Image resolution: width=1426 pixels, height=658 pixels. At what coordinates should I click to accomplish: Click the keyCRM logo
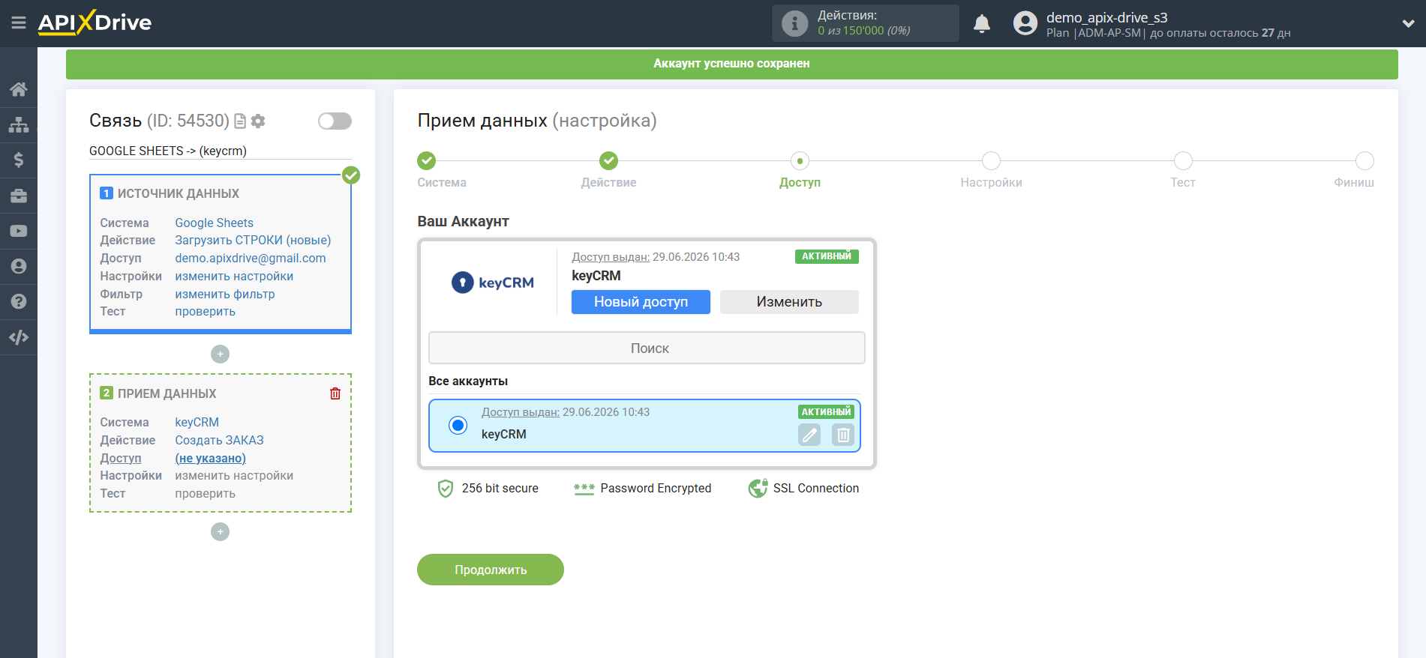pyautogui.click(x=493, y=283)
